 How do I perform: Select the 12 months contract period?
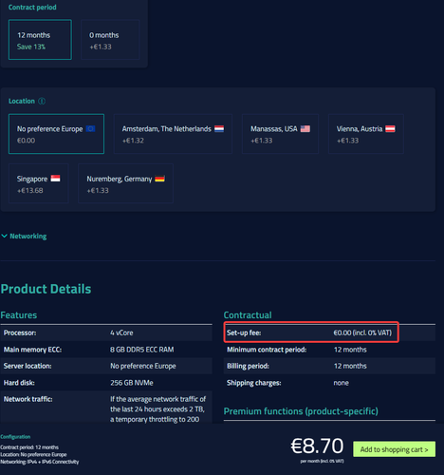tap(40, 40)
